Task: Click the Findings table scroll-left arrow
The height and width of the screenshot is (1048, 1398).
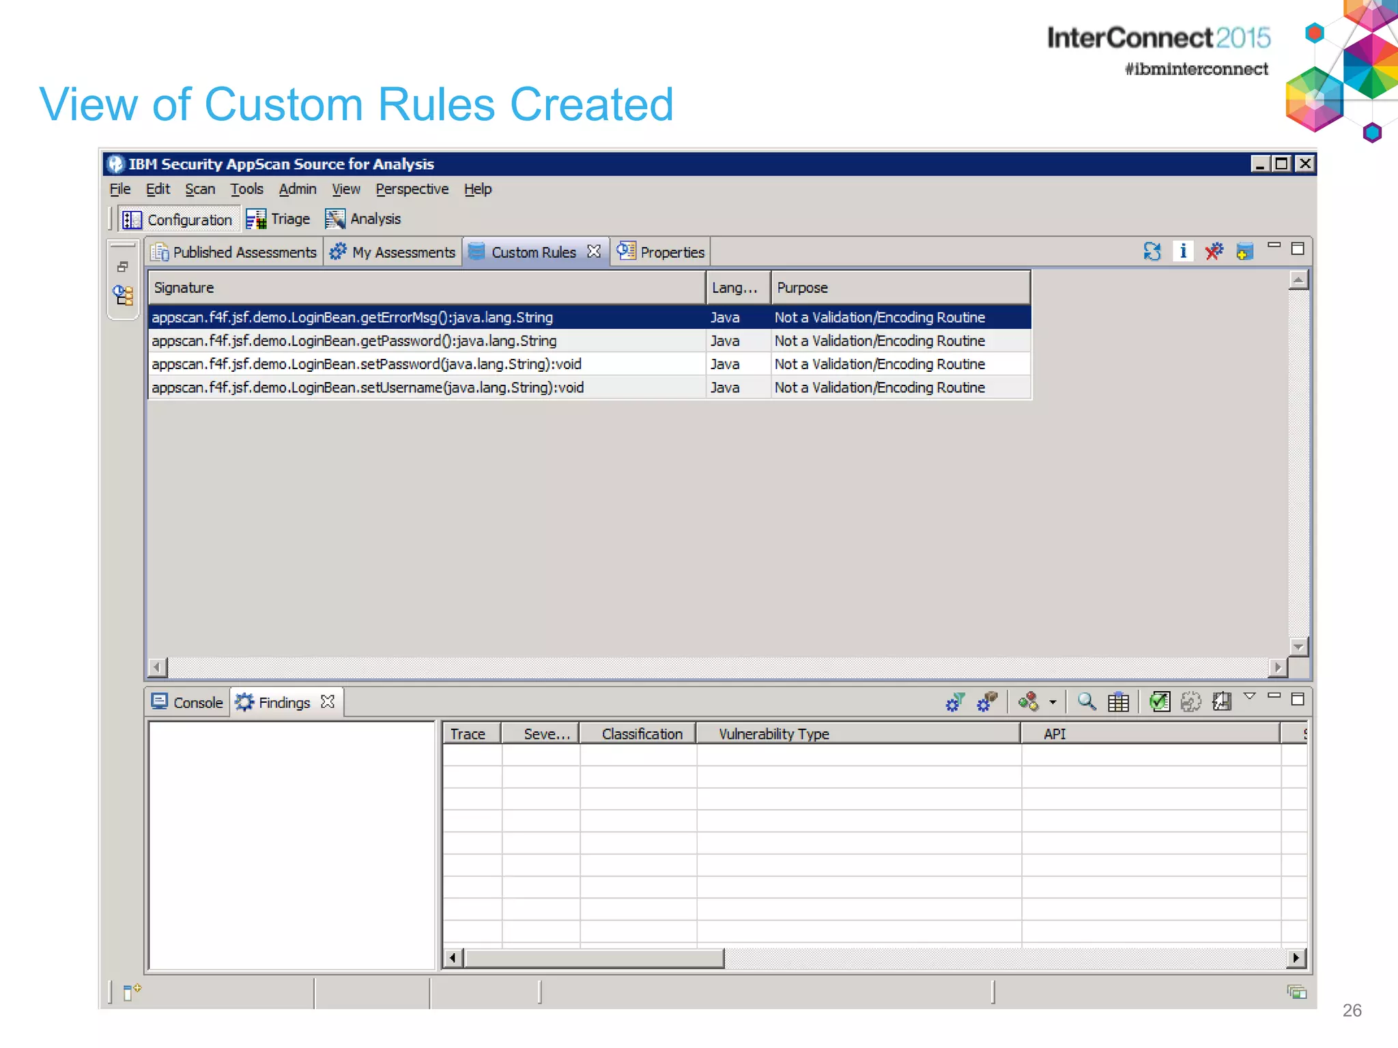Action: [453, 958]
